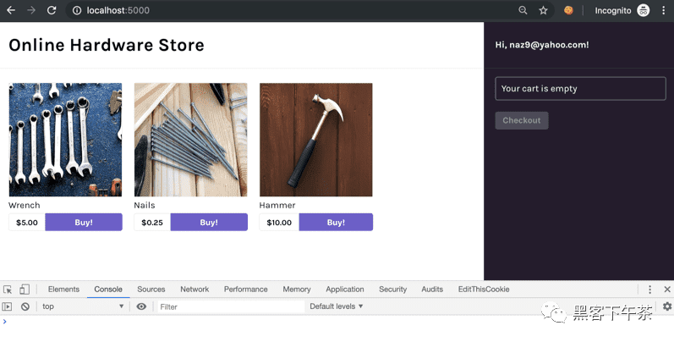Click the cookie extension icon
The image size is (674, 342).
[568, 10]
